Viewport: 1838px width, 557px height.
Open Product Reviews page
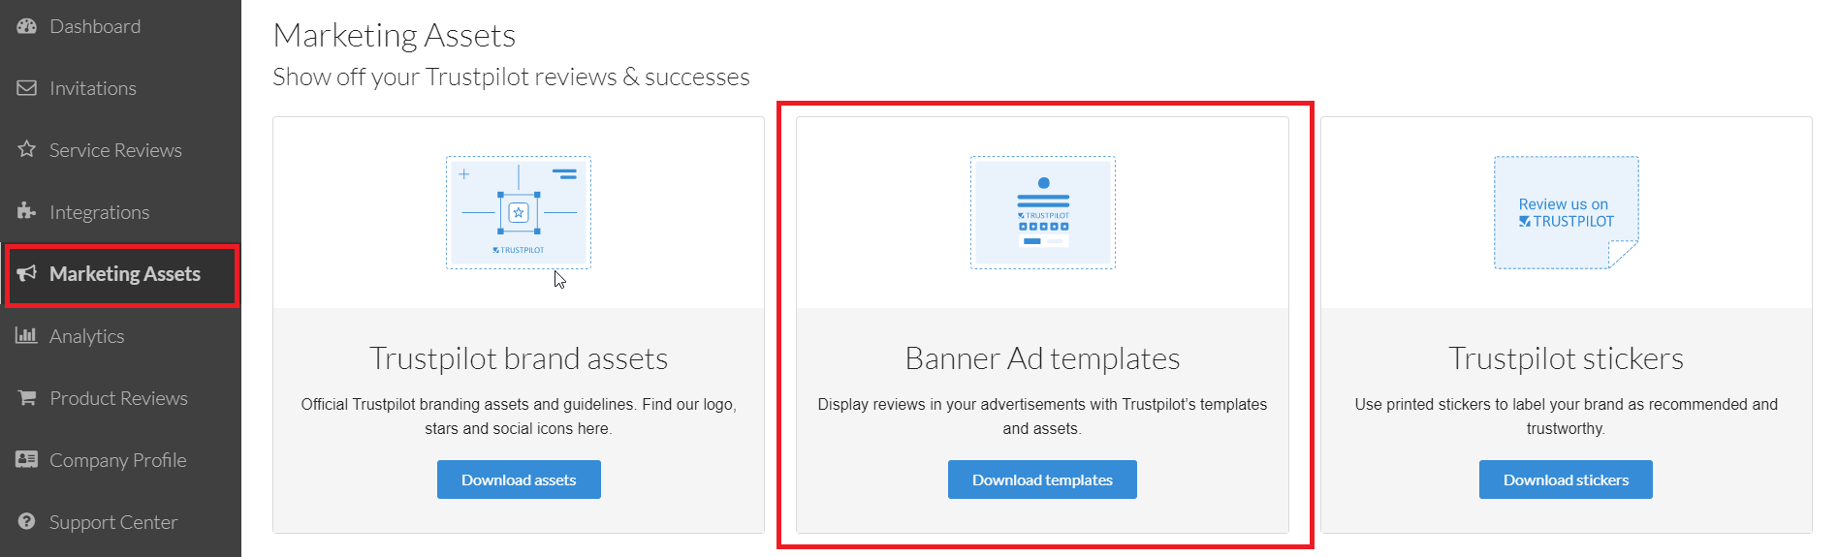[x=120, y=398]
